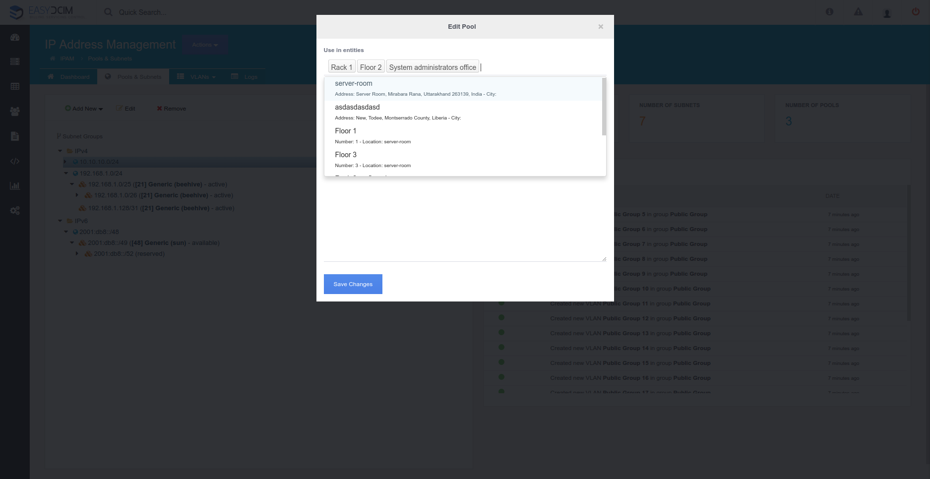Collapse the 192.168.1.0/25 subnet node
The image size is (930, 479).
click(x=72, y=184)
